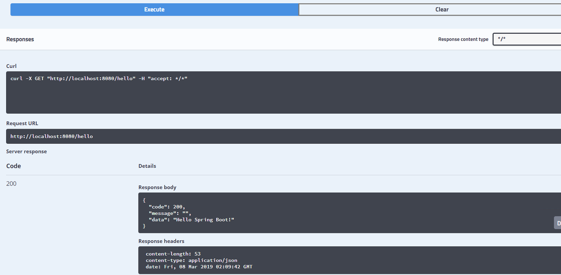Click the Responses section heading
The width and height of the screenshot is (561, 275).
(20, 39)
